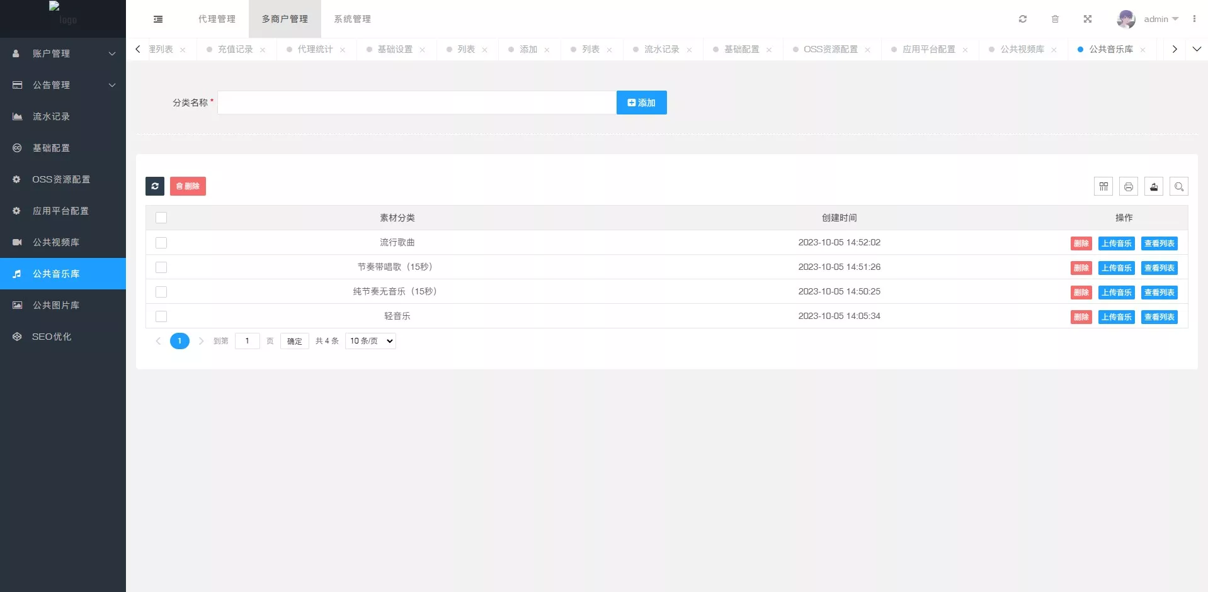Collapse sidebar using the menu fold icon
The height and width of the screenshot is (592, 1208).
(158, 19)
